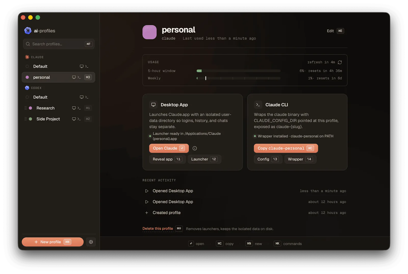Click the purple dot of personal profile
Image resolution: width=408 pixels, height=274 pixels.
click(x=27, y=77)
